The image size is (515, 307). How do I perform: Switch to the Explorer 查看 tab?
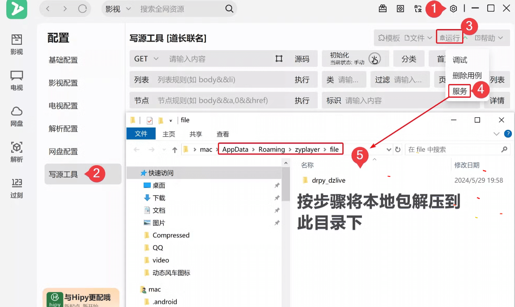pos(223,134)
